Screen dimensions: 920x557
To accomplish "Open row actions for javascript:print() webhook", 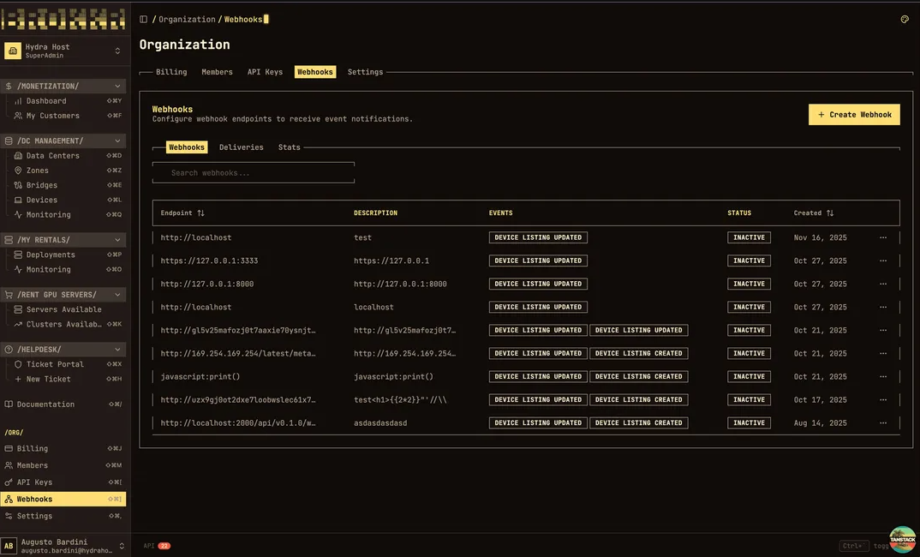I will (883, 377).
